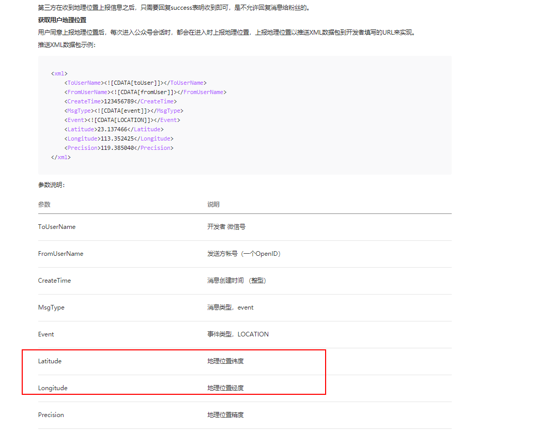The image size is (537, 431).
Task: Click the sentence starting 第三方在收到地理位置
Action: coord(174,8)
